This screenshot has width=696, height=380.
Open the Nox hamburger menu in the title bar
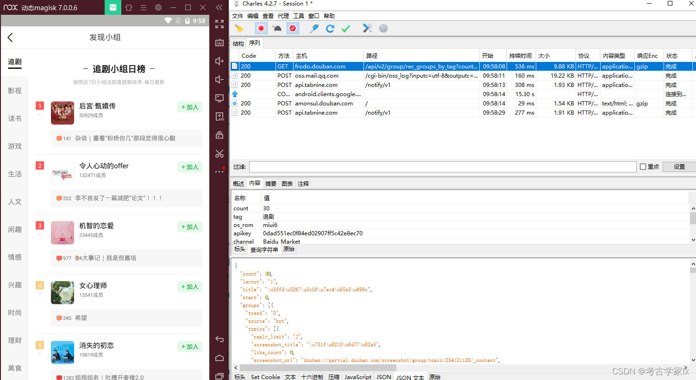[144, 7]
